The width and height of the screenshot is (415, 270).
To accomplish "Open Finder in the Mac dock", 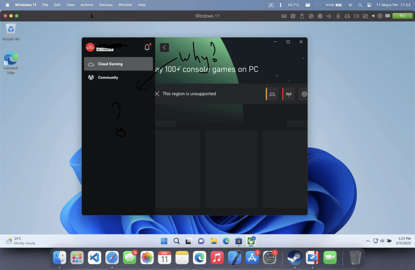I will tap(59, 257).
